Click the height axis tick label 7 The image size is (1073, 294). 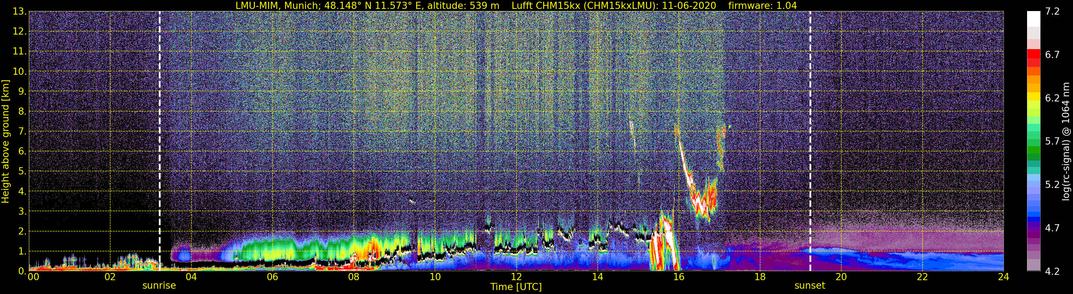click(22, 132)
